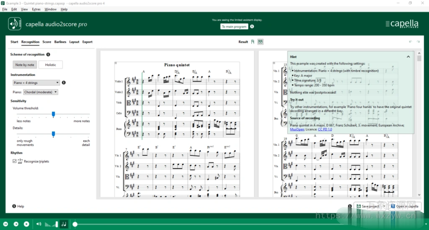This screenshot has width=429, height=230.
Task: Collapse the Hint panel with chevron
Action: (408, 57)
